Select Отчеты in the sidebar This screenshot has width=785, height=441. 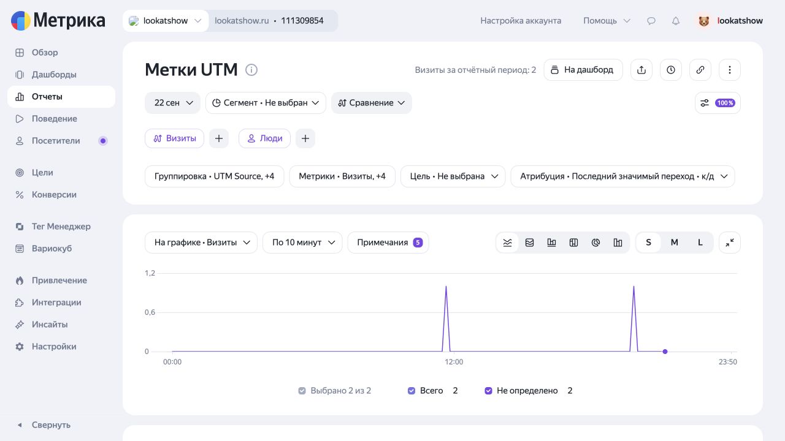tap(61, 97)
